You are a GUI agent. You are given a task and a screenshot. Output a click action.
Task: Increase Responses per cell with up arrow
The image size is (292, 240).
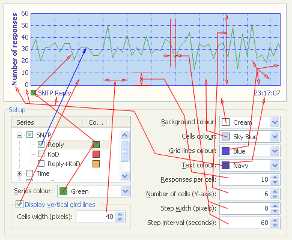[x=275, y=177]
